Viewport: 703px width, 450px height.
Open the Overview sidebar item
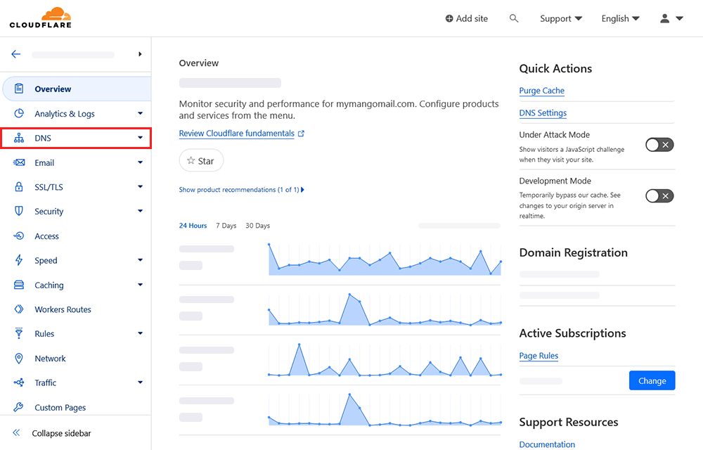coord(77,89)
